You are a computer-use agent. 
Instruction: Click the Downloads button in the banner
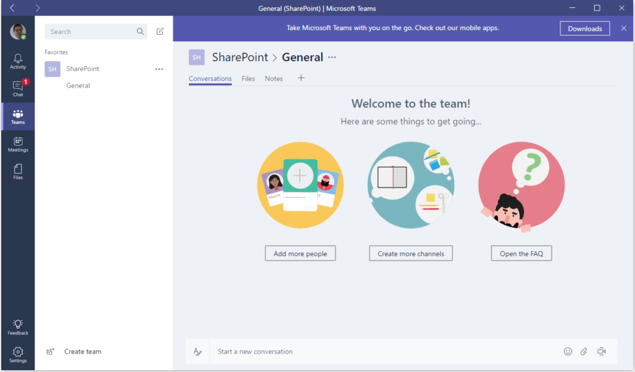tap(585, 28)
